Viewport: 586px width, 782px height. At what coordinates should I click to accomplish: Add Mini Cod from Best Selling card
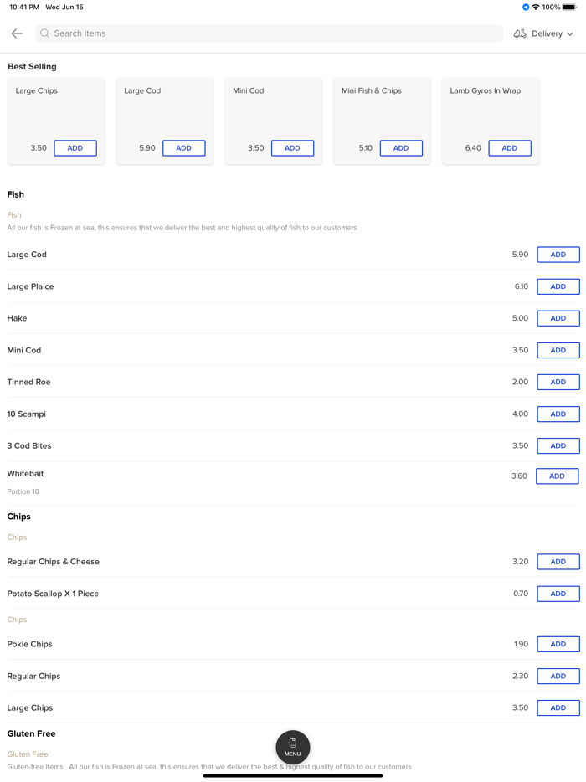click(x=293, y=148)
